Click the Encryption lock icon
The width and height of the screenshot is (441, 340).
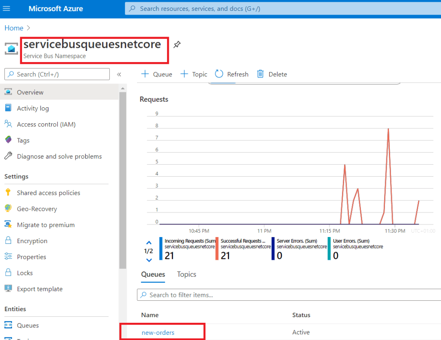click(8, 241)
